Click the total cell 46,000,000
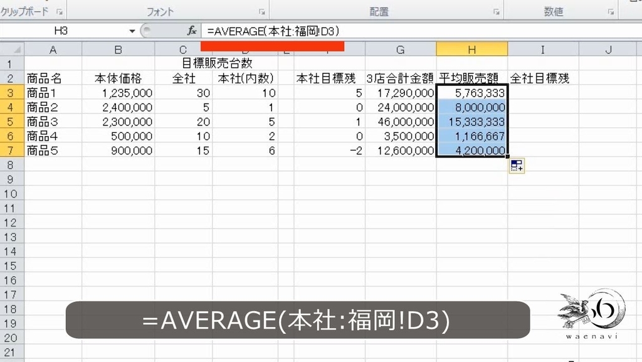 (x=401, y=122)
